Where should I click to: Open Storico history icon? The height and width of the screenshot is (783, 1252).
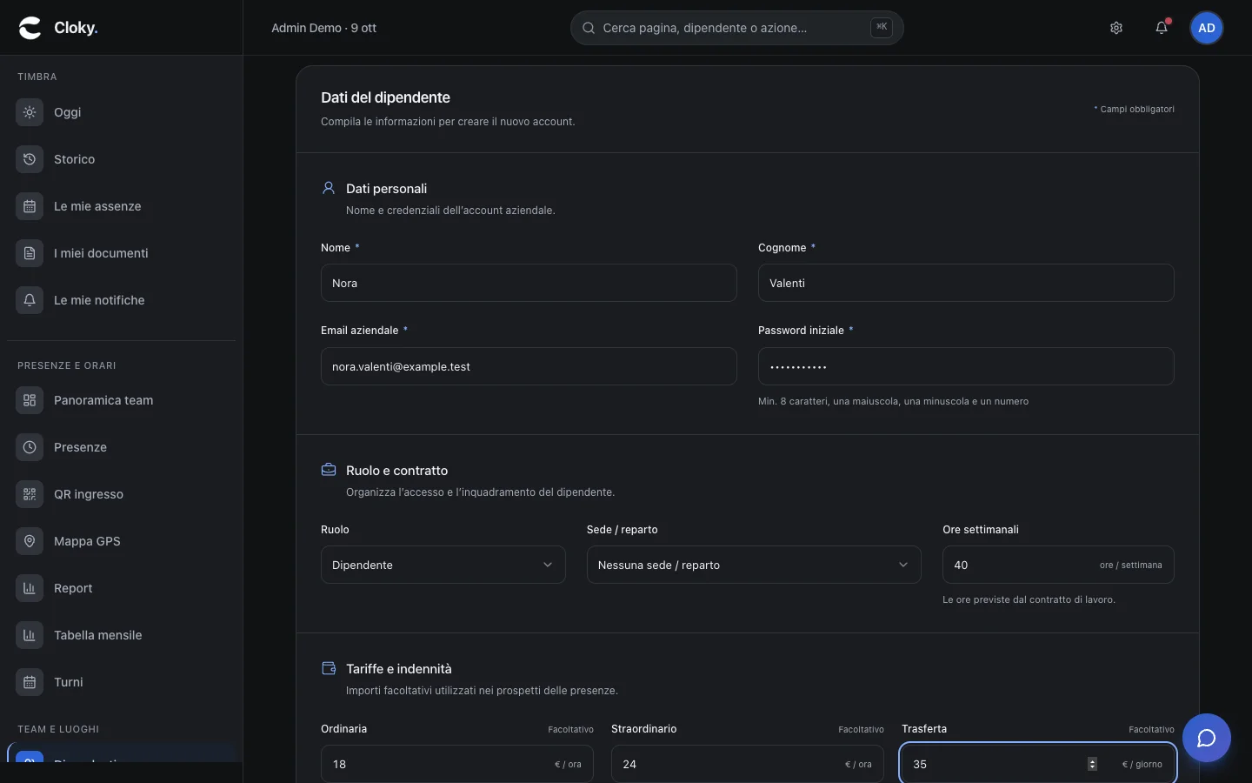coord(30,159)
